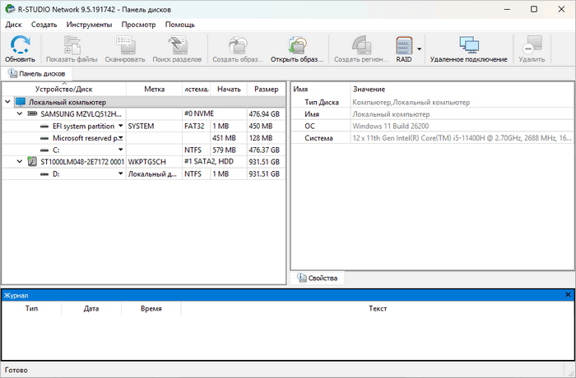This screenshot has height=378, width=576.
Task: Collapse the ST1000LM048 drive node
Action: (x=21, y=162)
